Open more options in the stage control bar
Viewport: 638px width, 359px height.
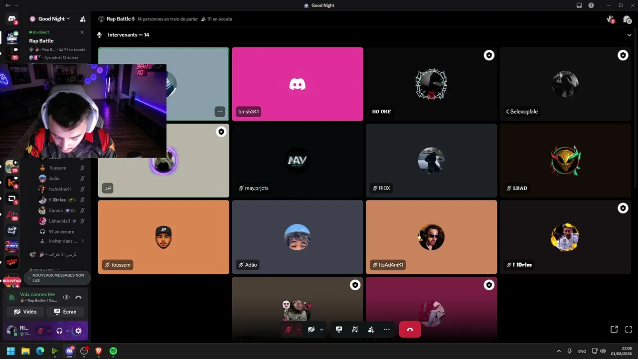[x=387, y=330]
